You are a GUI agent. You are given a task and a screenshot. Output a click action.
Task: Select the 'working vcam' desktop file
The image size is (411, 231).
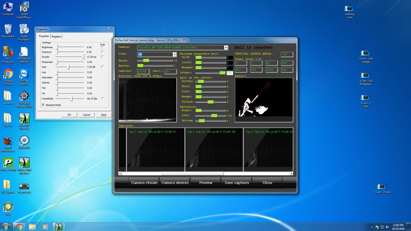349,12
